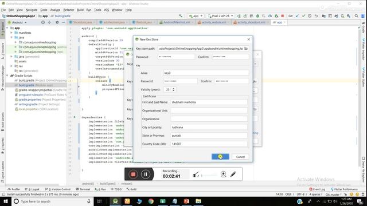
Task: Adjust Validity years stepper arrows
Action: point(173,89)
